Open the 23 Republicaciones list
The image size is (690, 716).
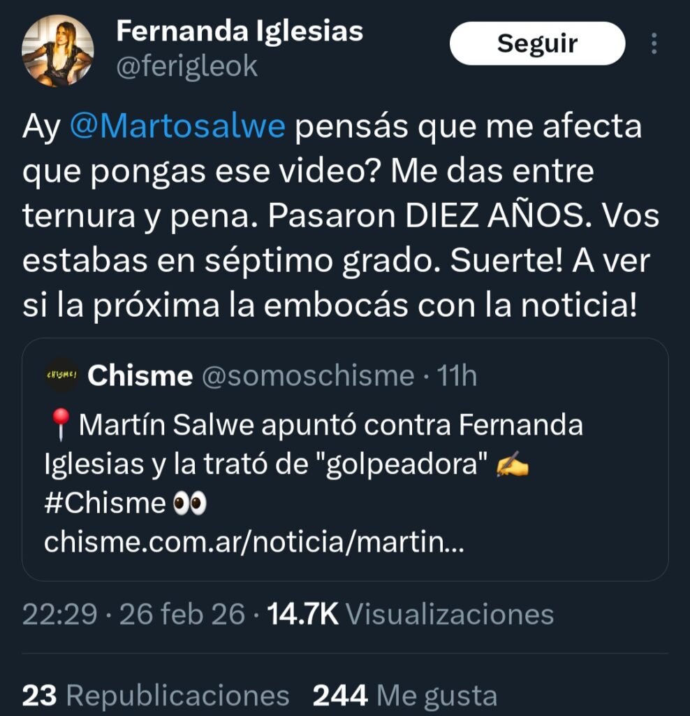tap(156, 696)
